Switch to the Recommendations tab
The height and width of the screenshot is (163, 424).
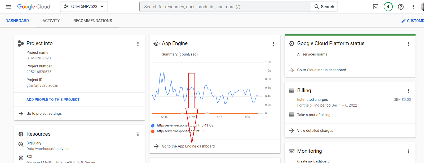(x=92, y=21)
